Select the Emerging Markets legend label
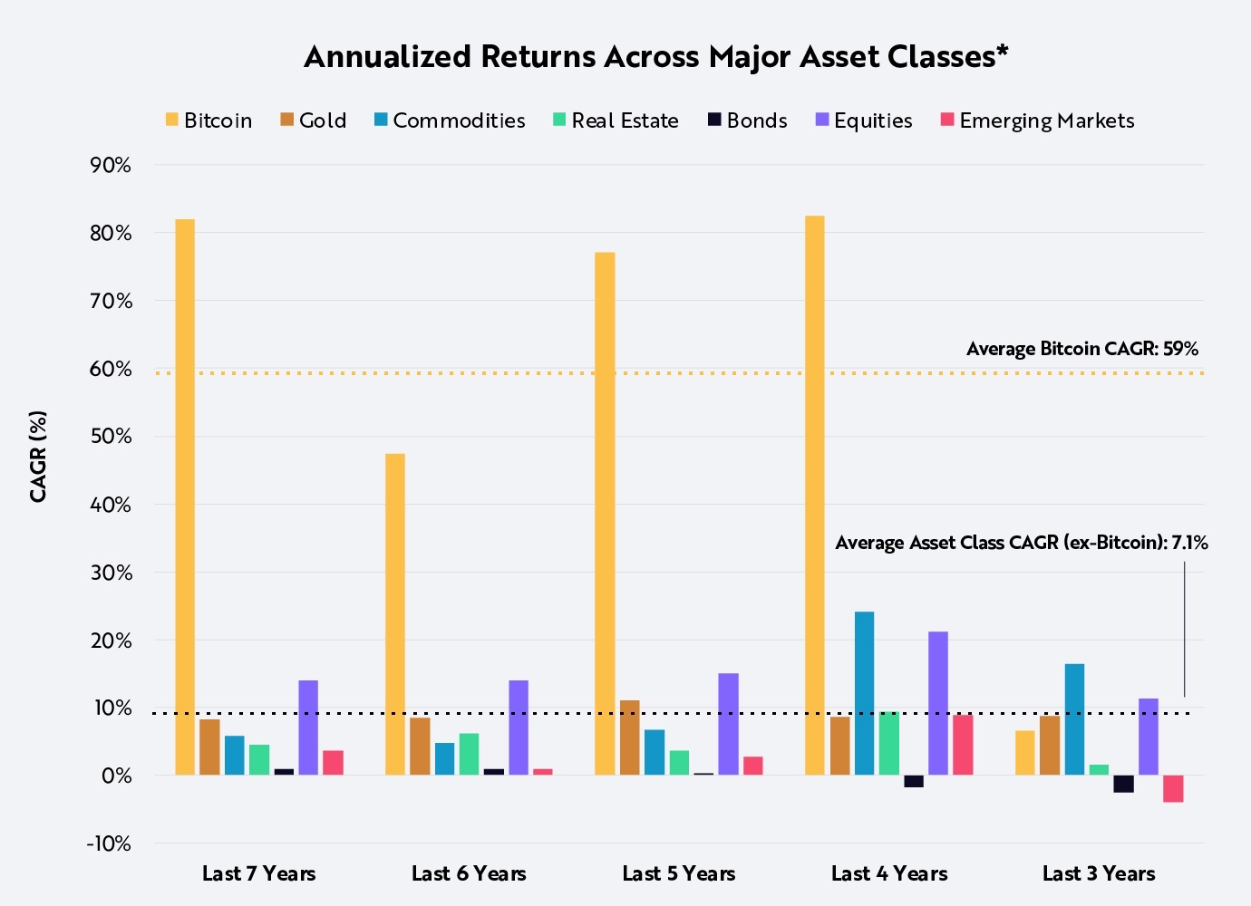The image size is (1251, 906). [x=1046, y=121]
